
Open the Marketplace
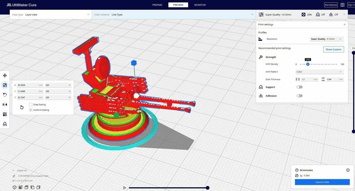point(331,5)
